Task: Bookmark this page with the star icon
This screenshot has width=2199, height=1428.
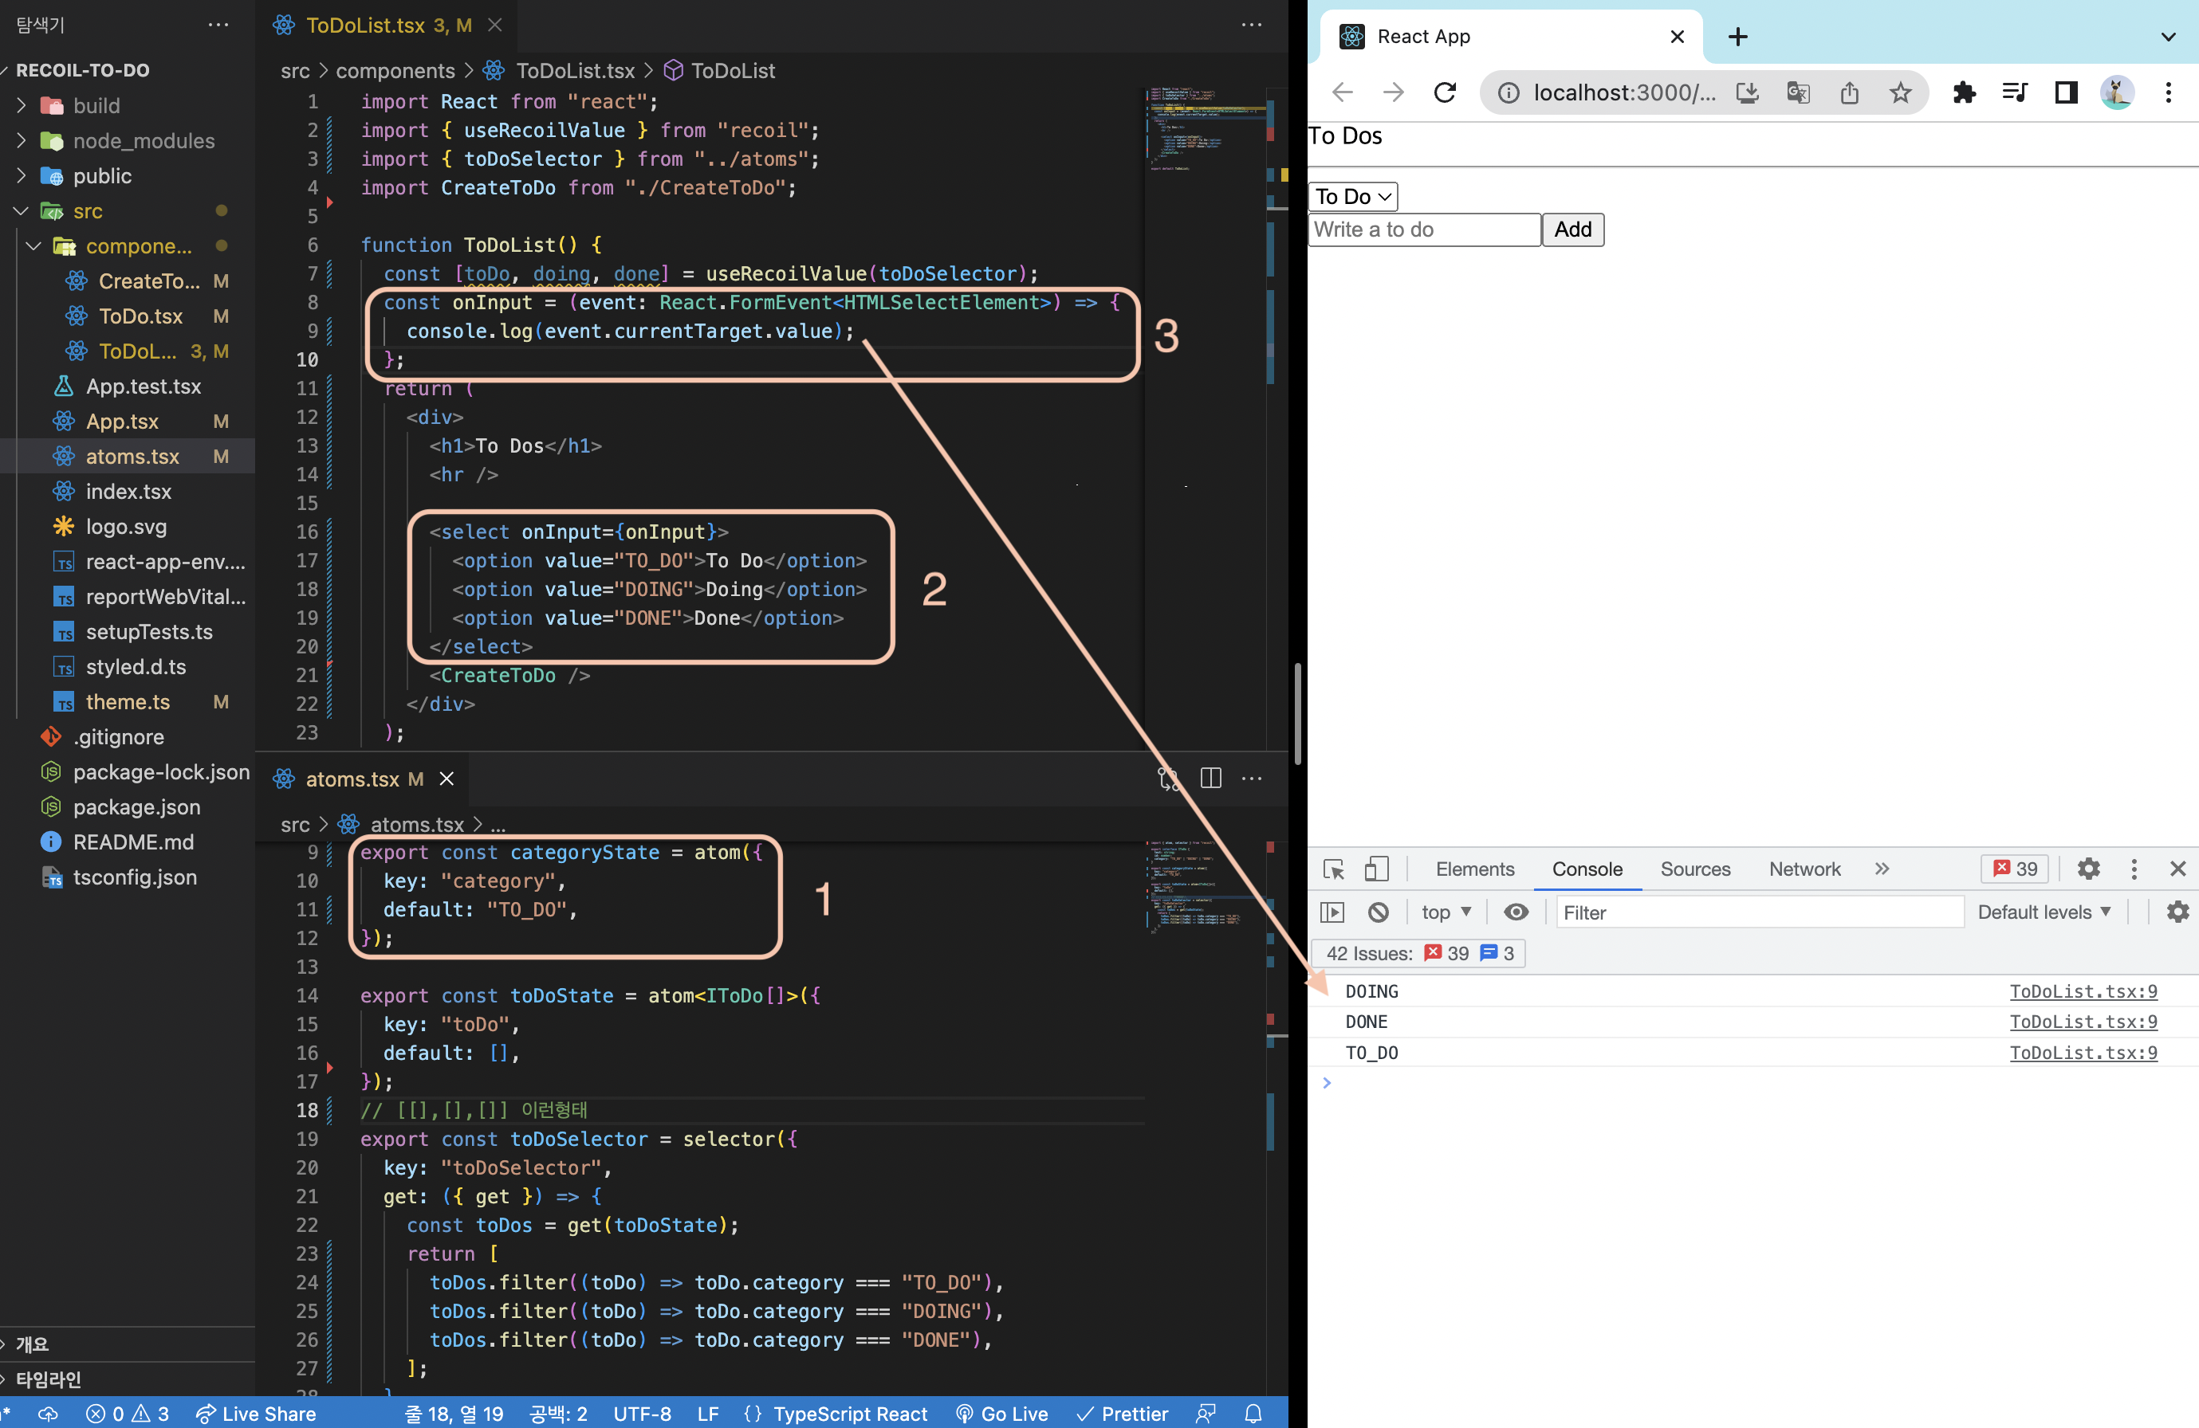Action: pos(1900,92)
